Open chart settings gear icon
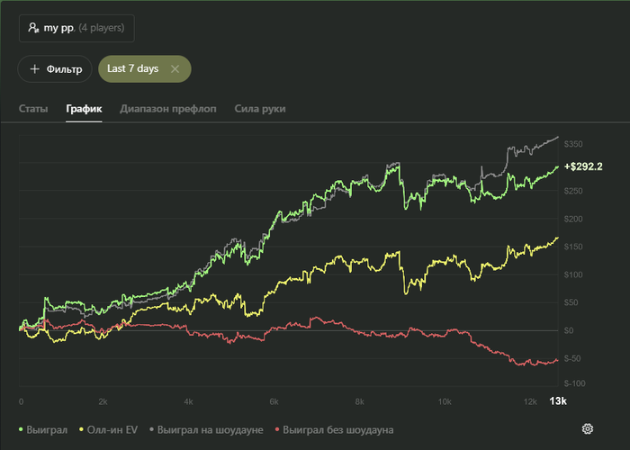Screen dimensions: 630x450 tap(588, 429)
